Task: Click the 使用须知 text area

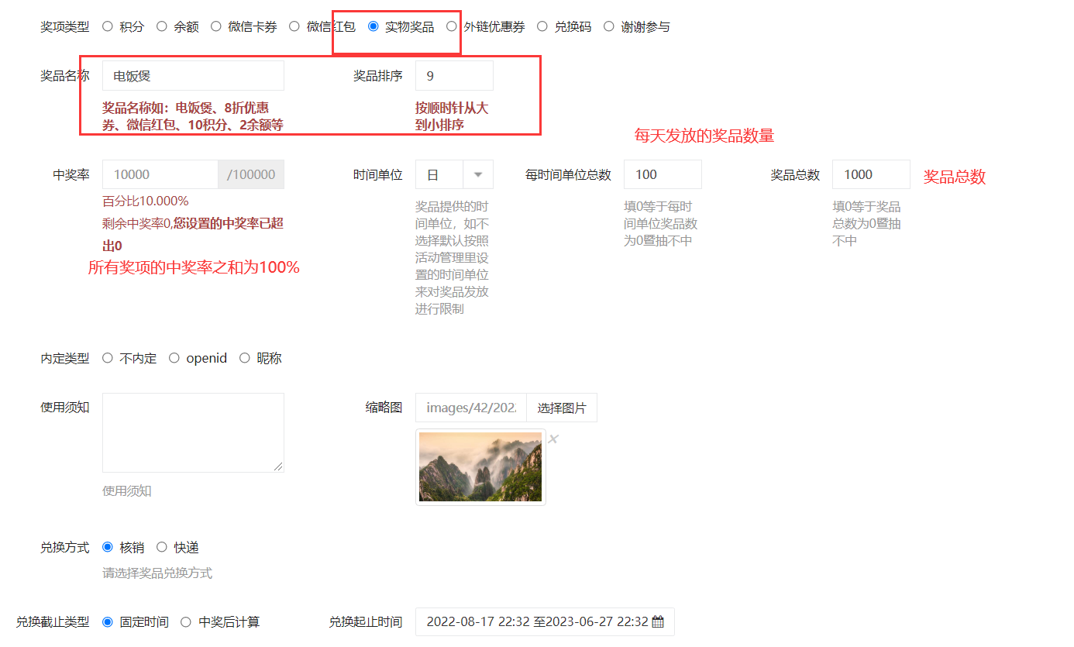Action: click(x=193, y=432)
